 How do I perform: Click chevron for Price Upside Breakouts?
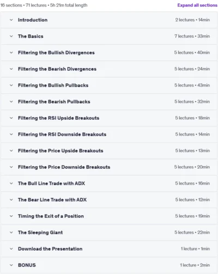pos(11,150)
